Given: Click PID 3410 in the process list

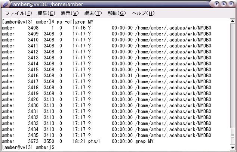Looking at the screenshot, I should [33, 40].
